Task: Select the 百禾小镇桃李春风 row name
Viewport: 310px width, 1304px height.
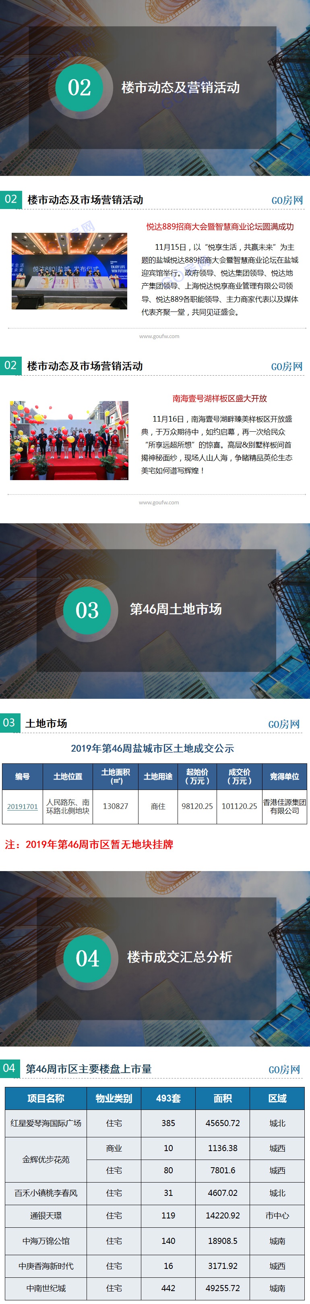Action: pos(46,1193)
